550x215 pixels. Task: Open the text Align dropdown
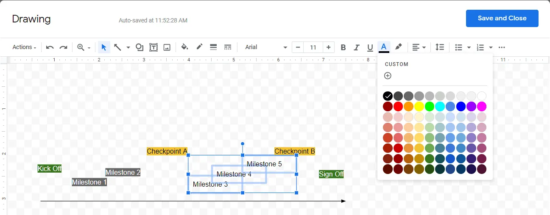[x=419, y=47]
